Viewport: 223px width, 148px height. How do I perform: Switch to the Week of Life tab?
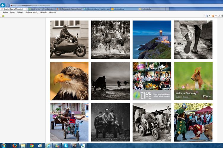click(x=41, y=9)
